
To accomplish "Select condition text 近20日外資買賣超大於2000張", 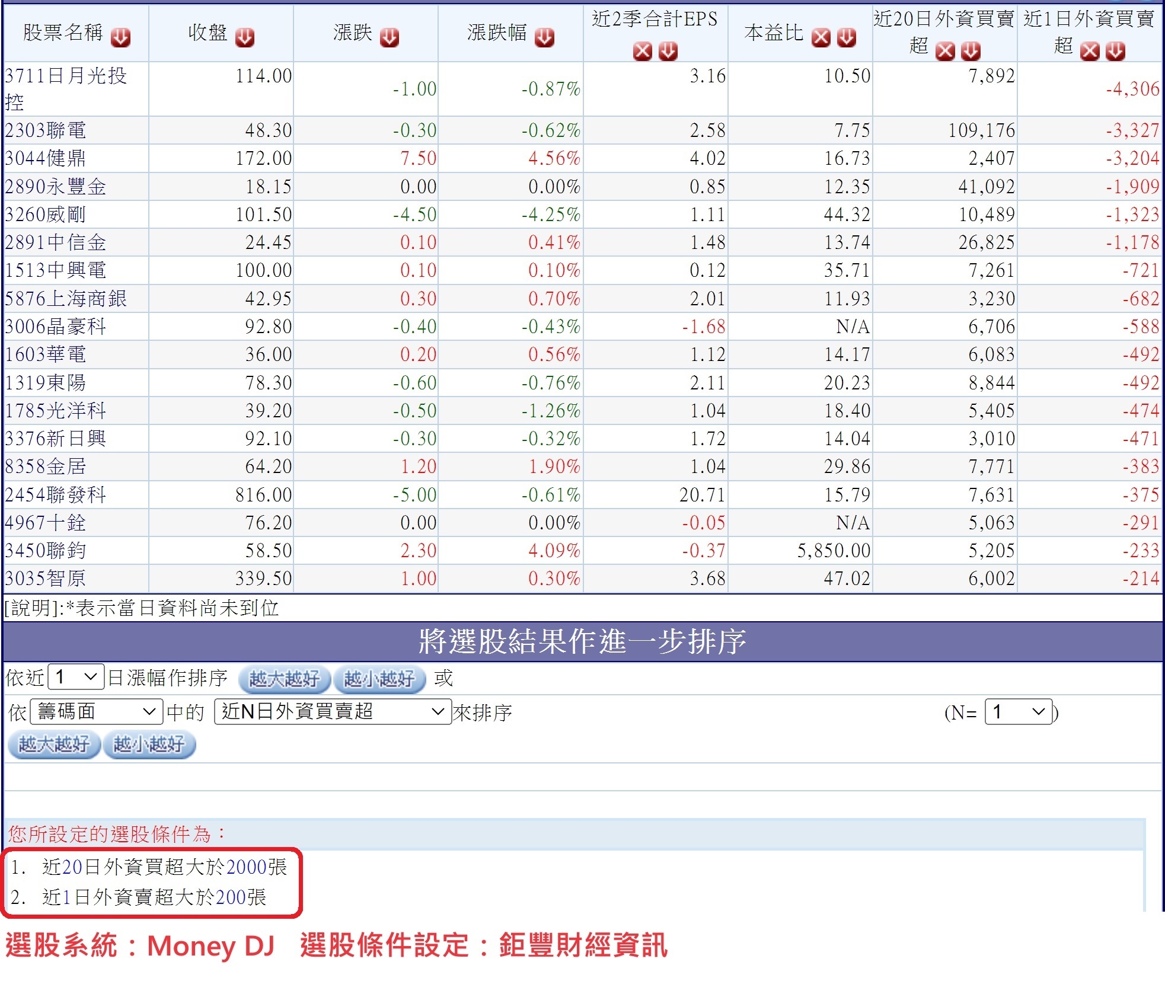I will (x=164, y=867).
